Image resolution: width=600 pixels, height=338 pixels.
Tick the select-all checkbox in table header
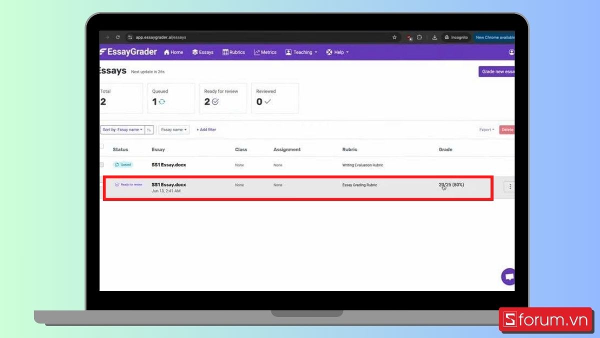[101, 146]
